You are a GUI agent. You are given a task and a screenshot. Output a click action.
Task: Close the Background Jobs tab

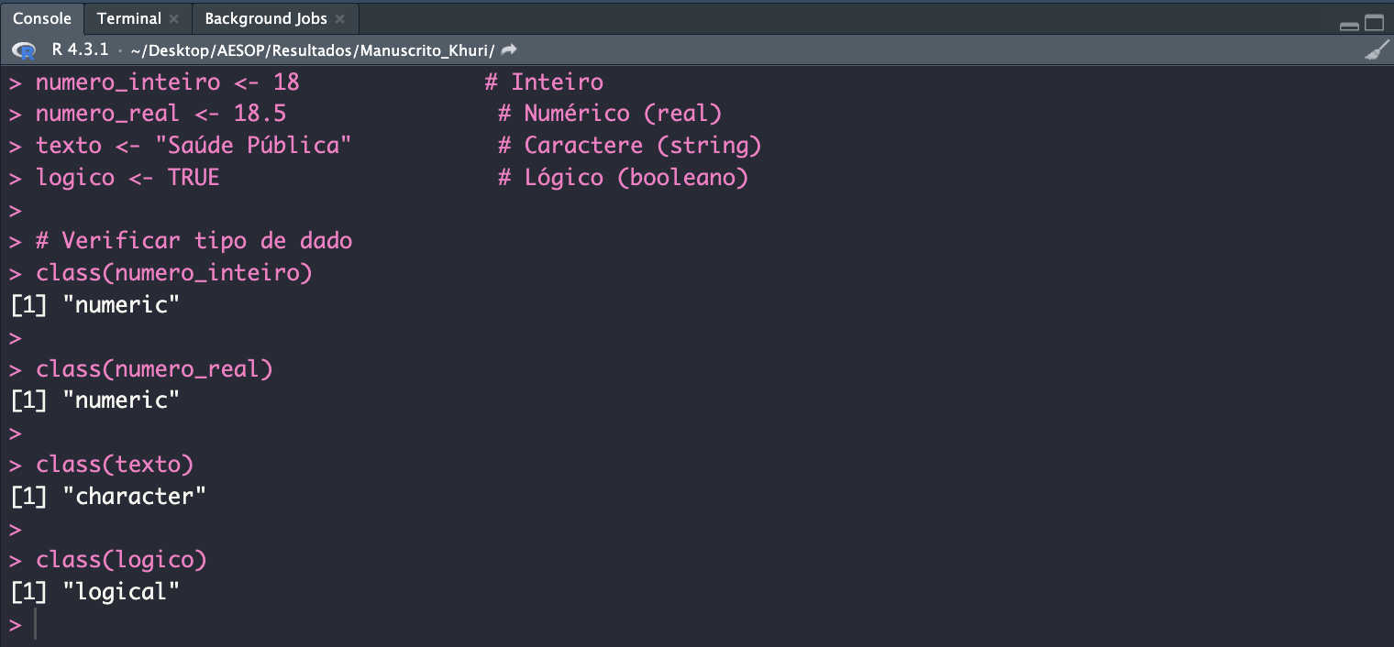coord(339,19)
